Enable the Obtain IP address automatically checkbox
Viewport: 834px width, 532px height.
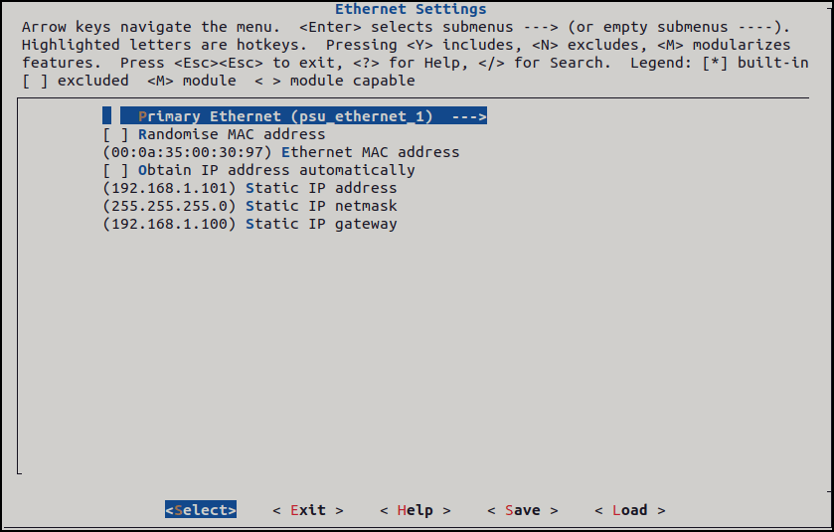[x=116, y=170]
